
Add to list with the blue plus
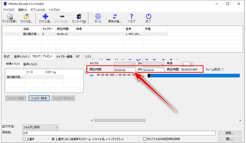(x=45, y=17)
